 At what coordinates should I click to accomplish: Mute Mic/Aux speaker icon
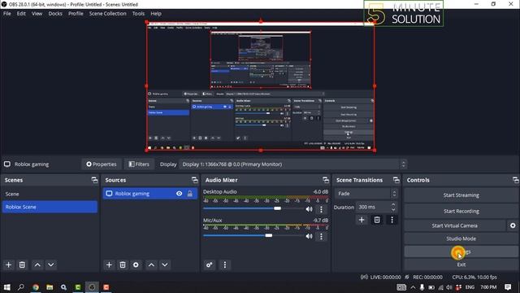[309, 236]
